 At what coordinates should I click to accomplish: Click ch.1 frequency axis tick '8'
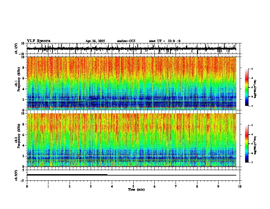coord(24,68)
